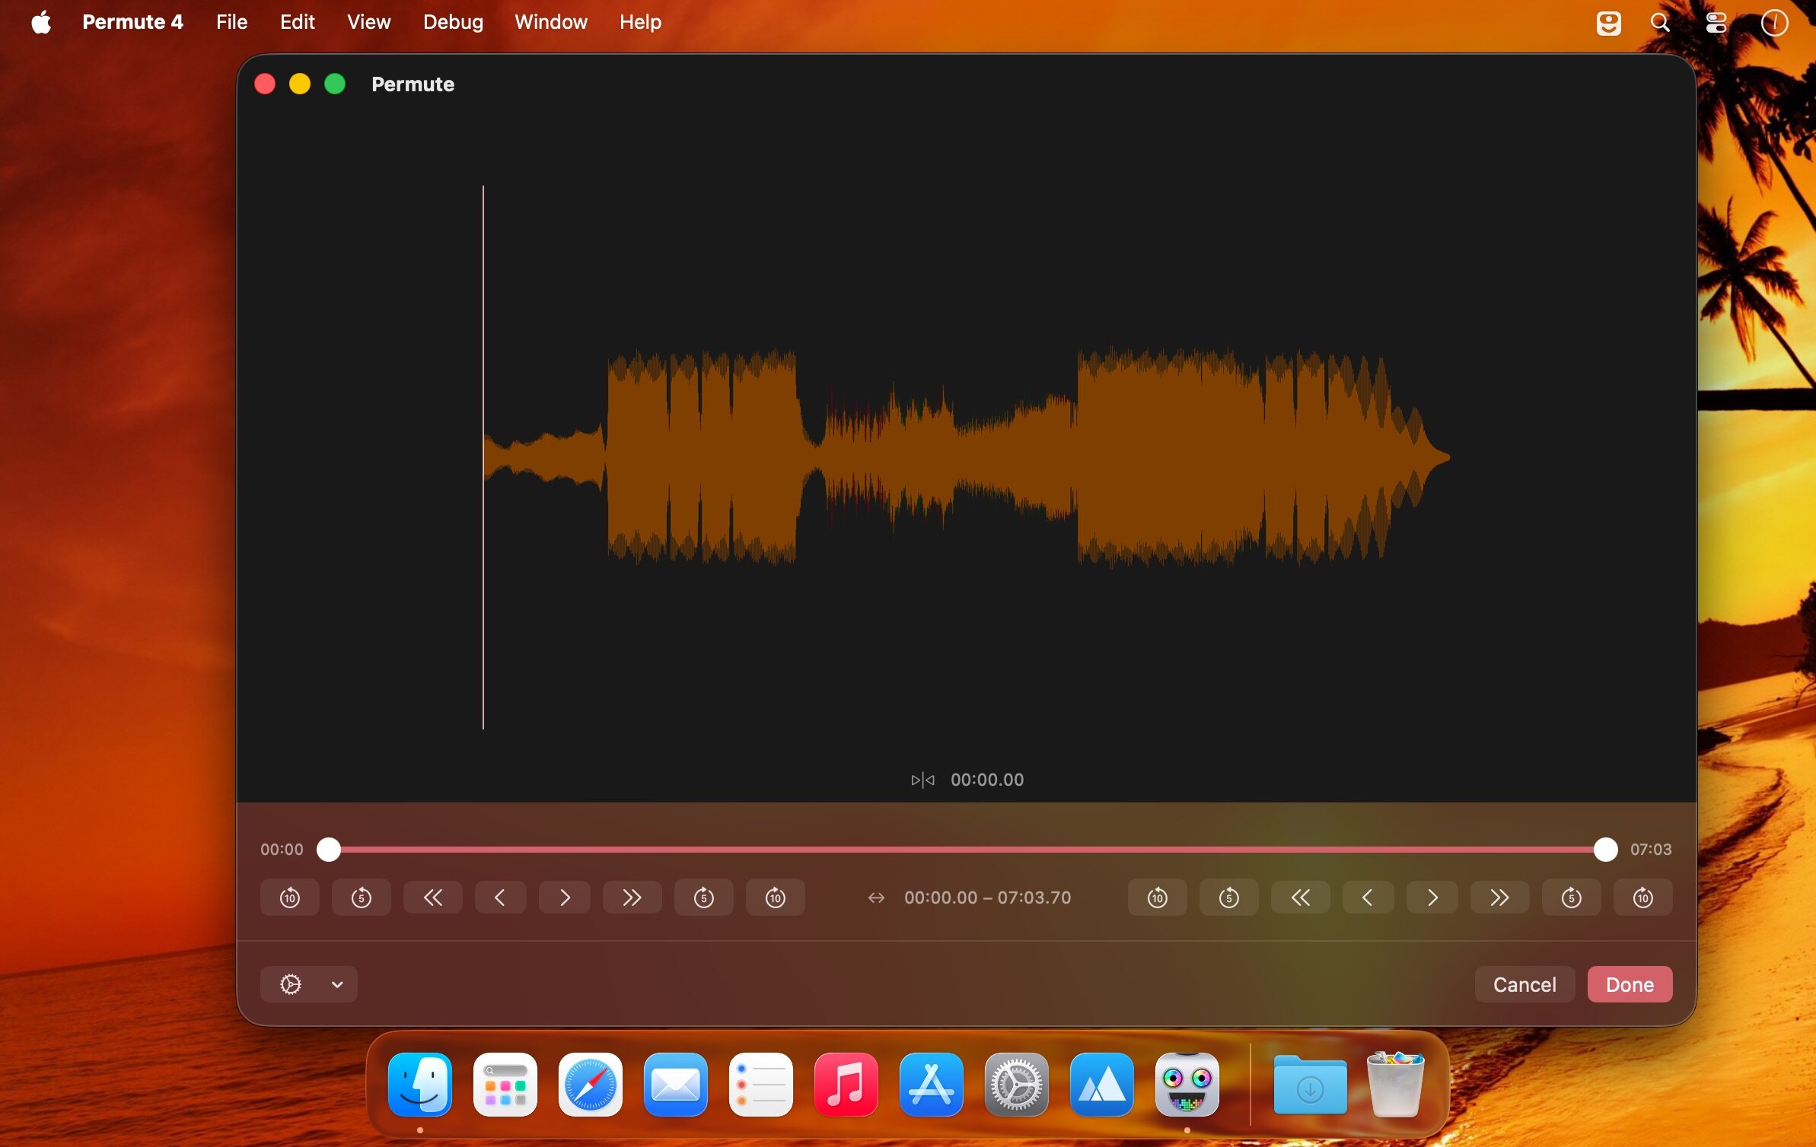Viewport: 1816px width, 1147px height.
Task: Nudge trim start with single right chevron
Action: (x=565, y=898)
